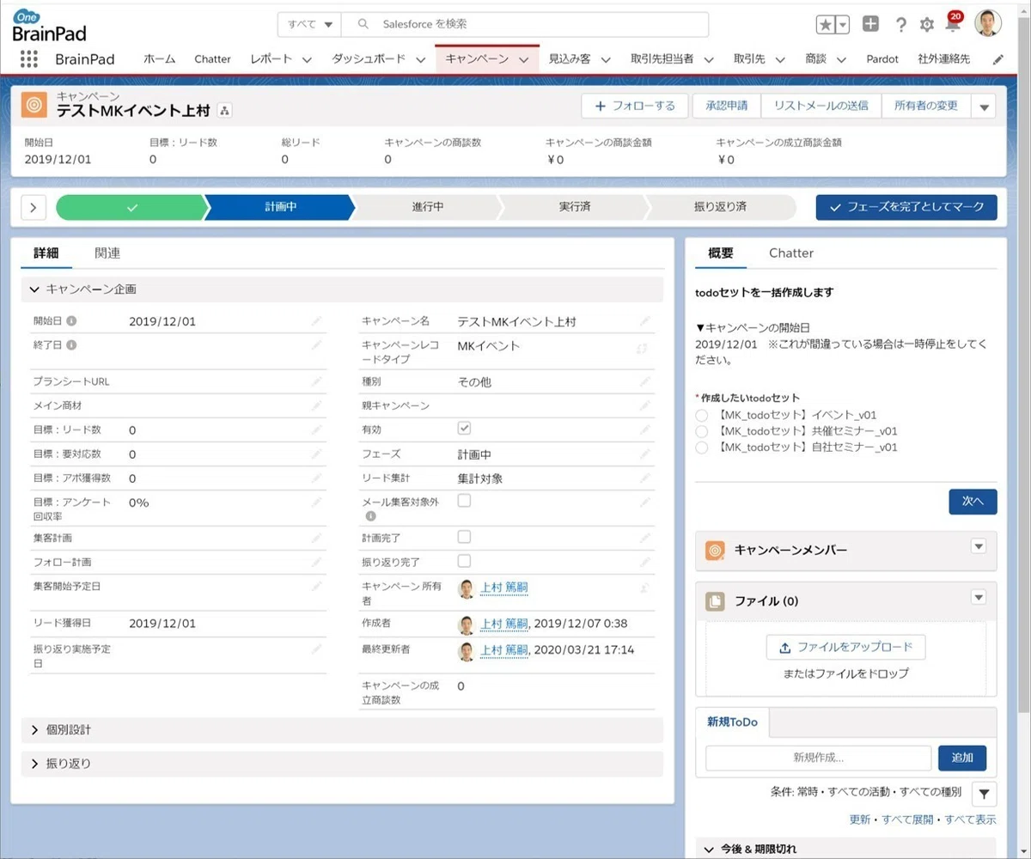Edit フェーズ field pencil icon
The height and width of the screenshot is (859, 1031).
(645, 454)
